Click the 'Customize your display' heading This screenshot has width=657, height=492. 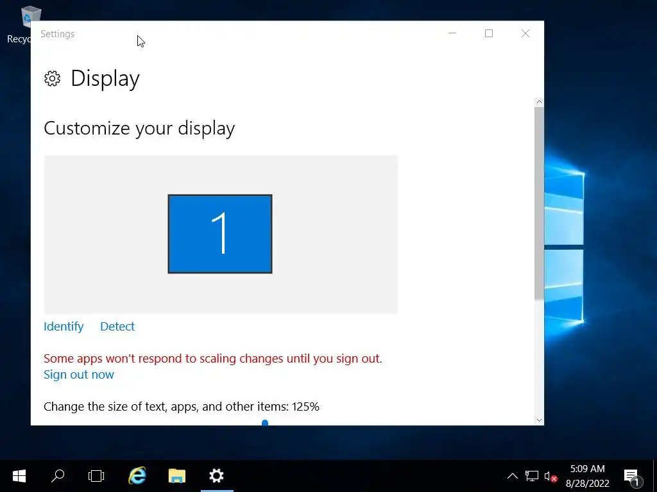pos(139,128)
